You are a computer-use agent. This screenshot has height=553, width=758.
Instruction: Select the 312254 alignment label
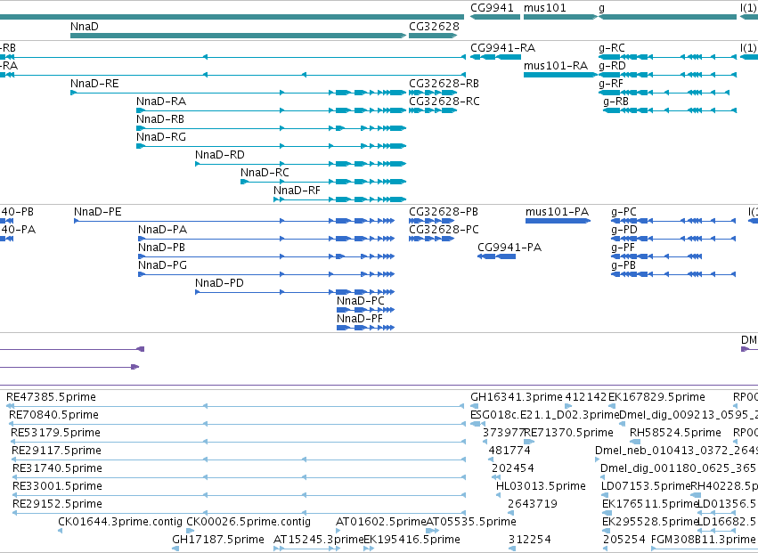pos(530,540)
